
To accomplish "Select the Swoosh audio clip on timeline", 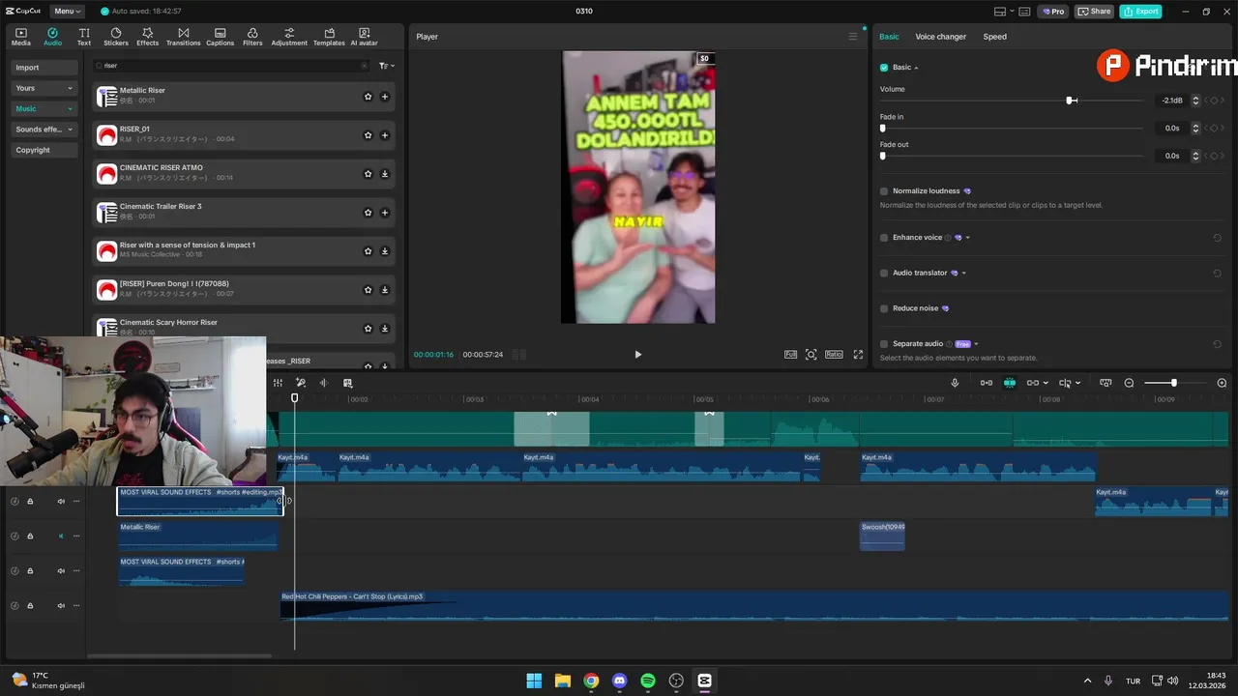I will (882, 536).
